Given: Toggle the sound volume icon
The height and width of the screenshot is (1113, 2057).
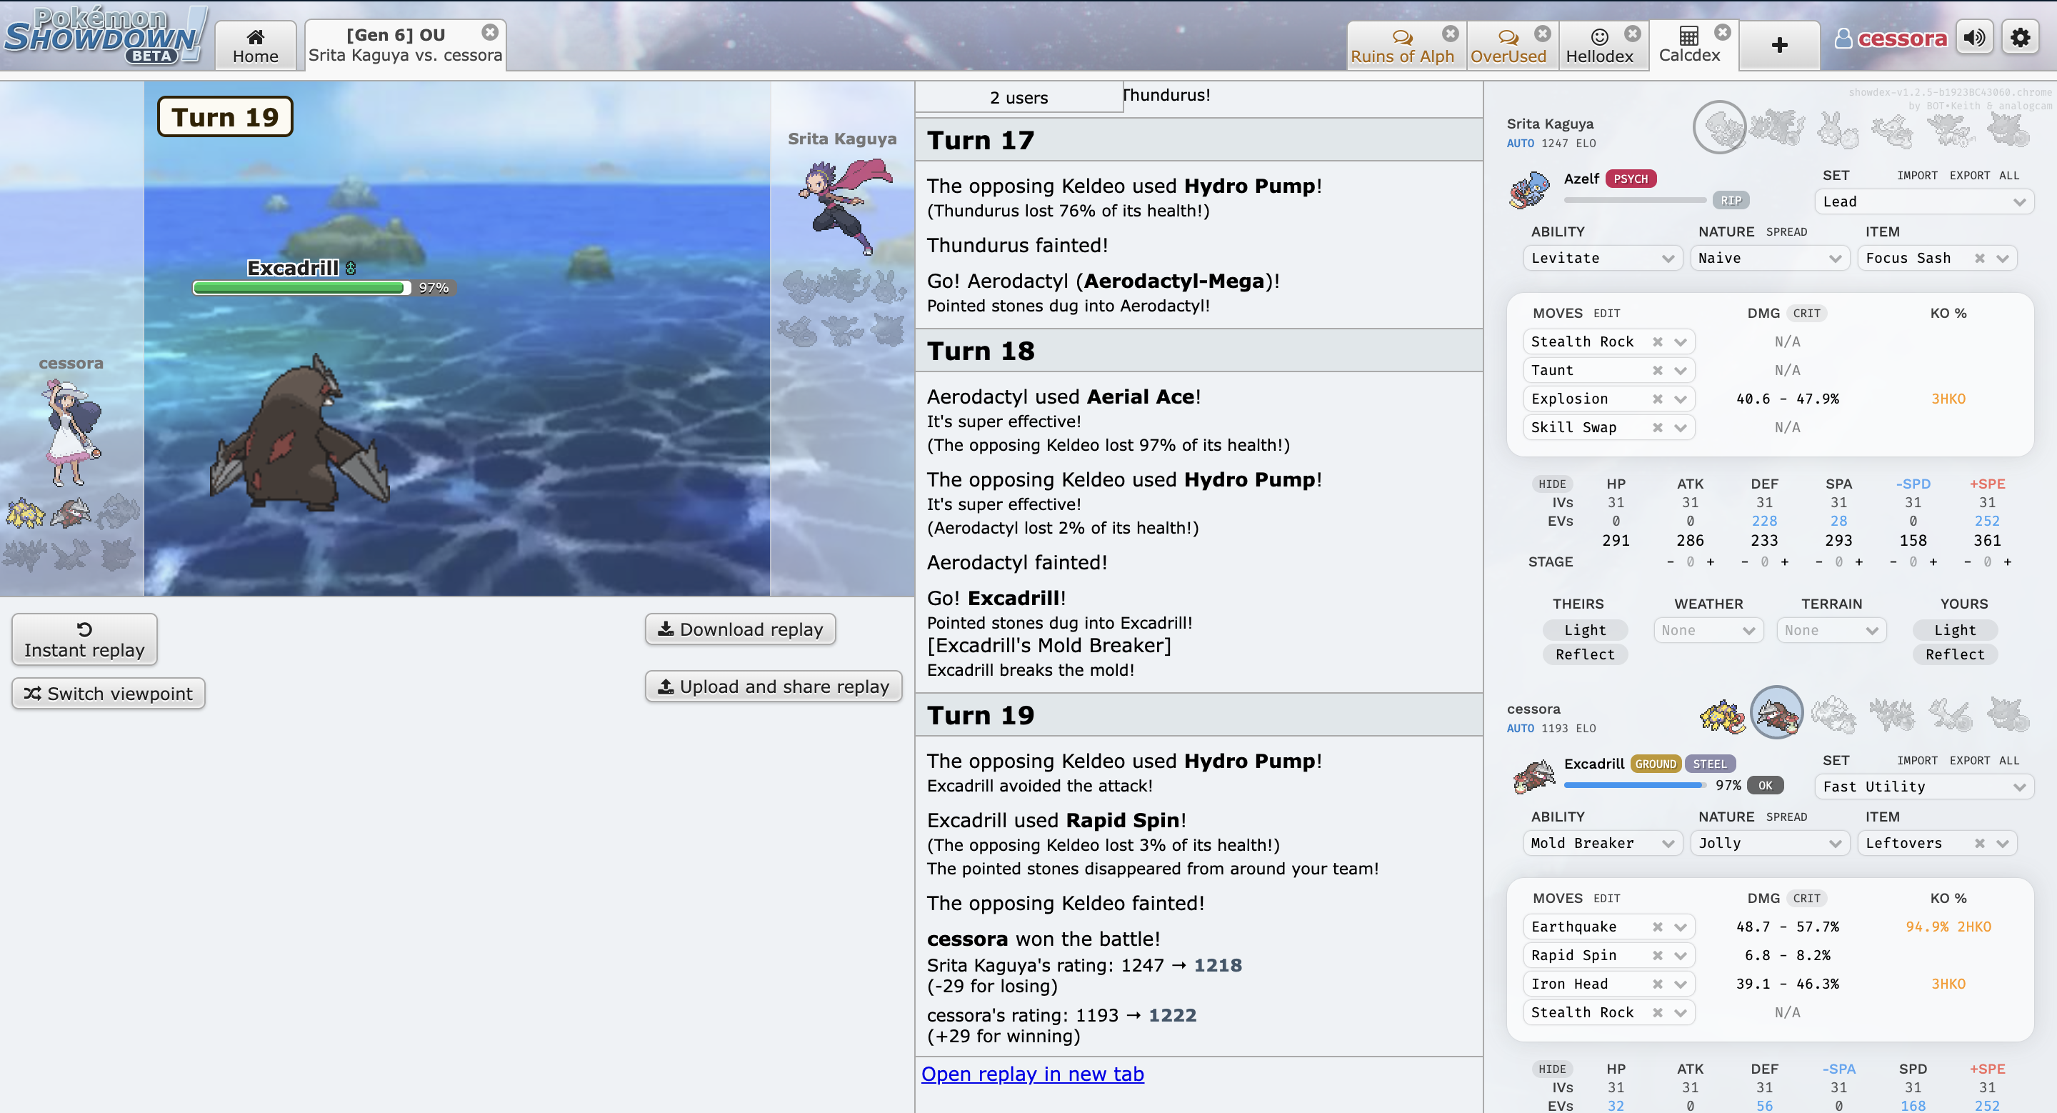Looking at the screenshot, I should (x=1975, y=38).
